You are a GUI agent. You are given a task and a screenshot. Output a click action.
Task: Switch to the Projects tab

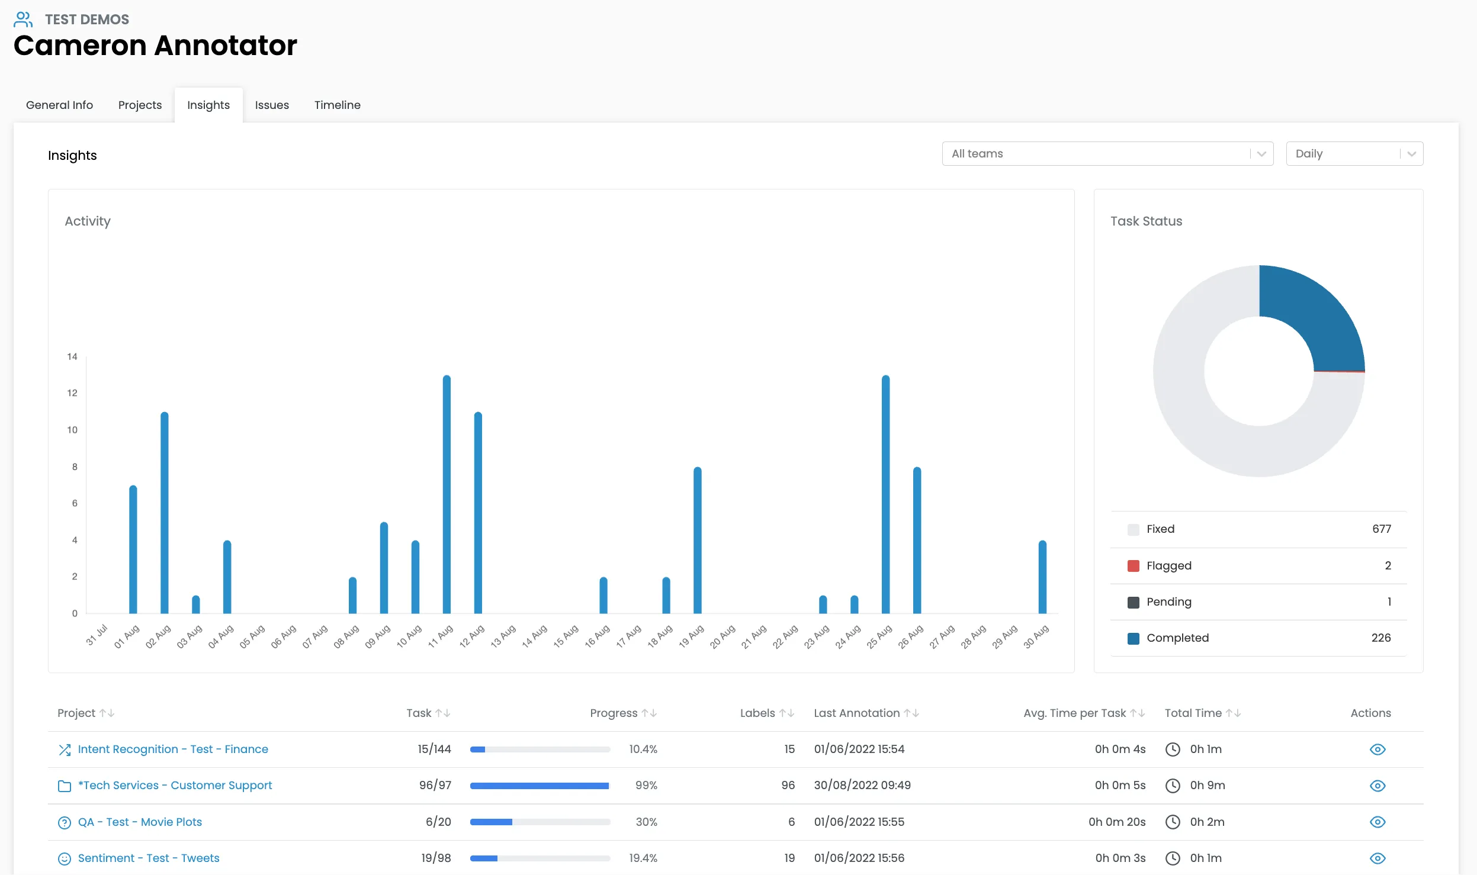coord(140,105)
